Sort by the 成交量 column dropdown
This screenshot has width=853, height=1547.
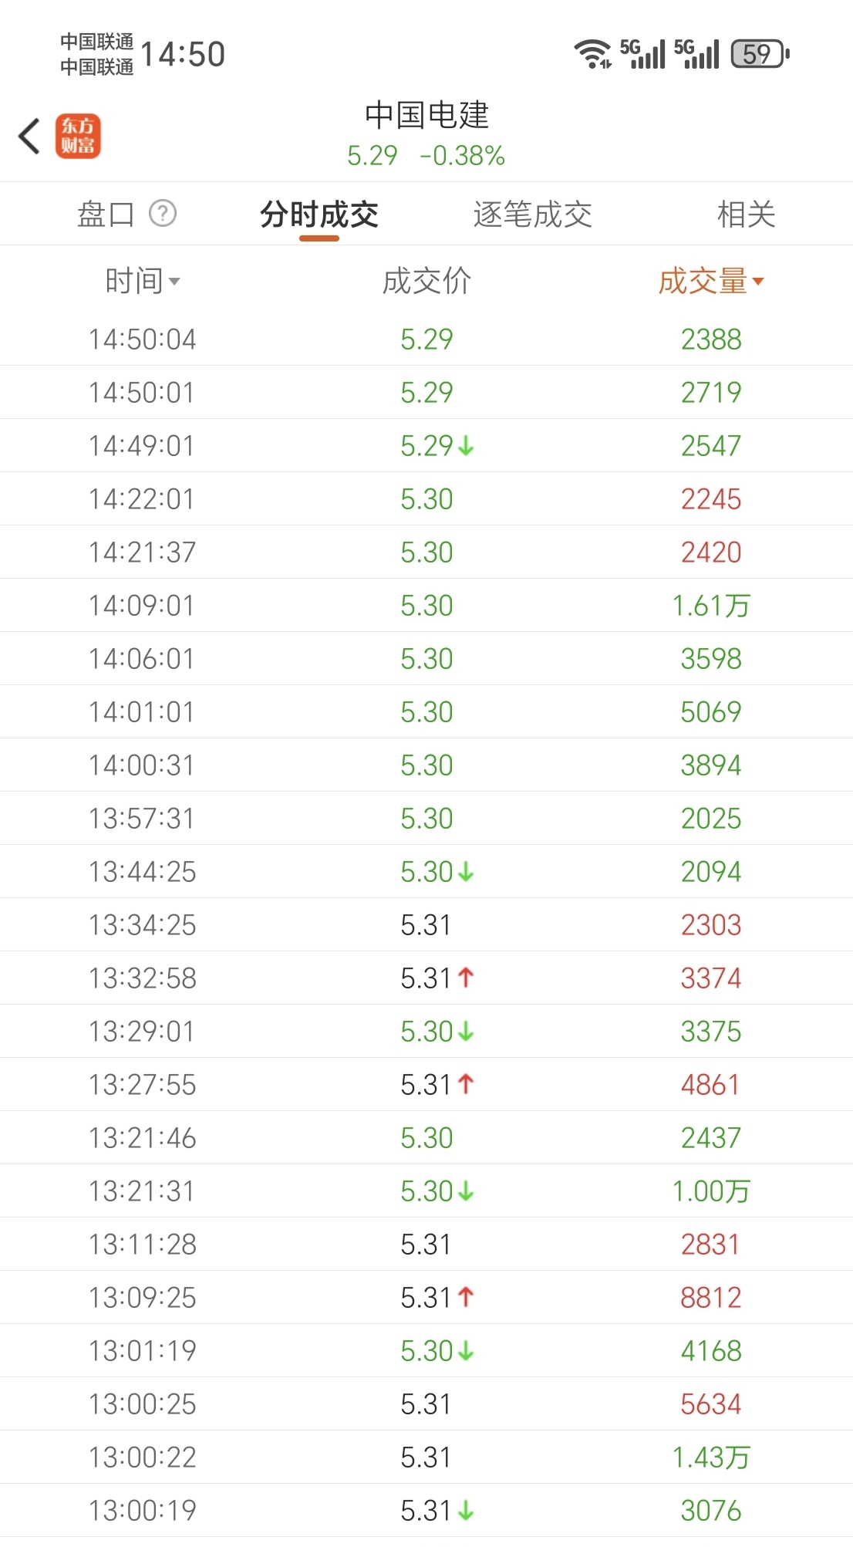[x=710, y=282]
